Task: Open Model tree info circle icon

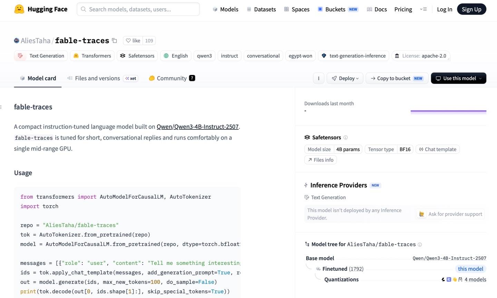Action: click(x=420, y=244)
